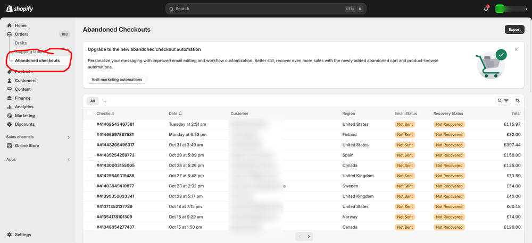Click the Settings gear icon
Image resolution: width=532 pixels, height=243 pixels.
click(10, 235)
